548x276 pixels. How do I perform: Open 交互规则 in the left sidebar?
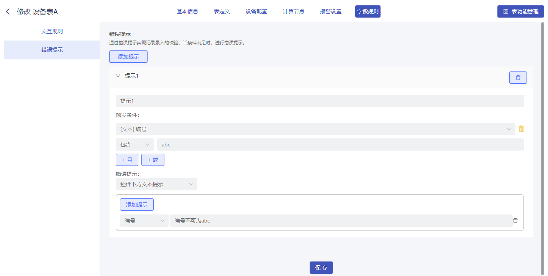52,31
